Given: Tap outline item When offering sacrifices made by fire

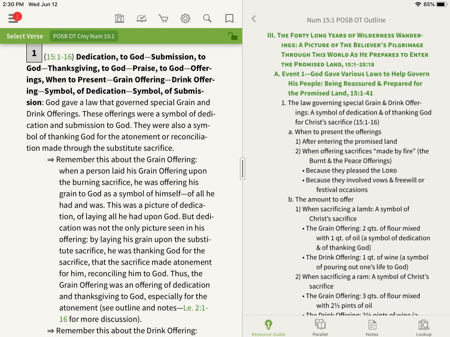Looking at the screenshot, I should 362,156.
